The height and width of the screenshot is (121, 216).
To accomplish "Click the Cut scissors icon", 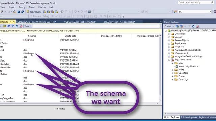I will 62,12.
